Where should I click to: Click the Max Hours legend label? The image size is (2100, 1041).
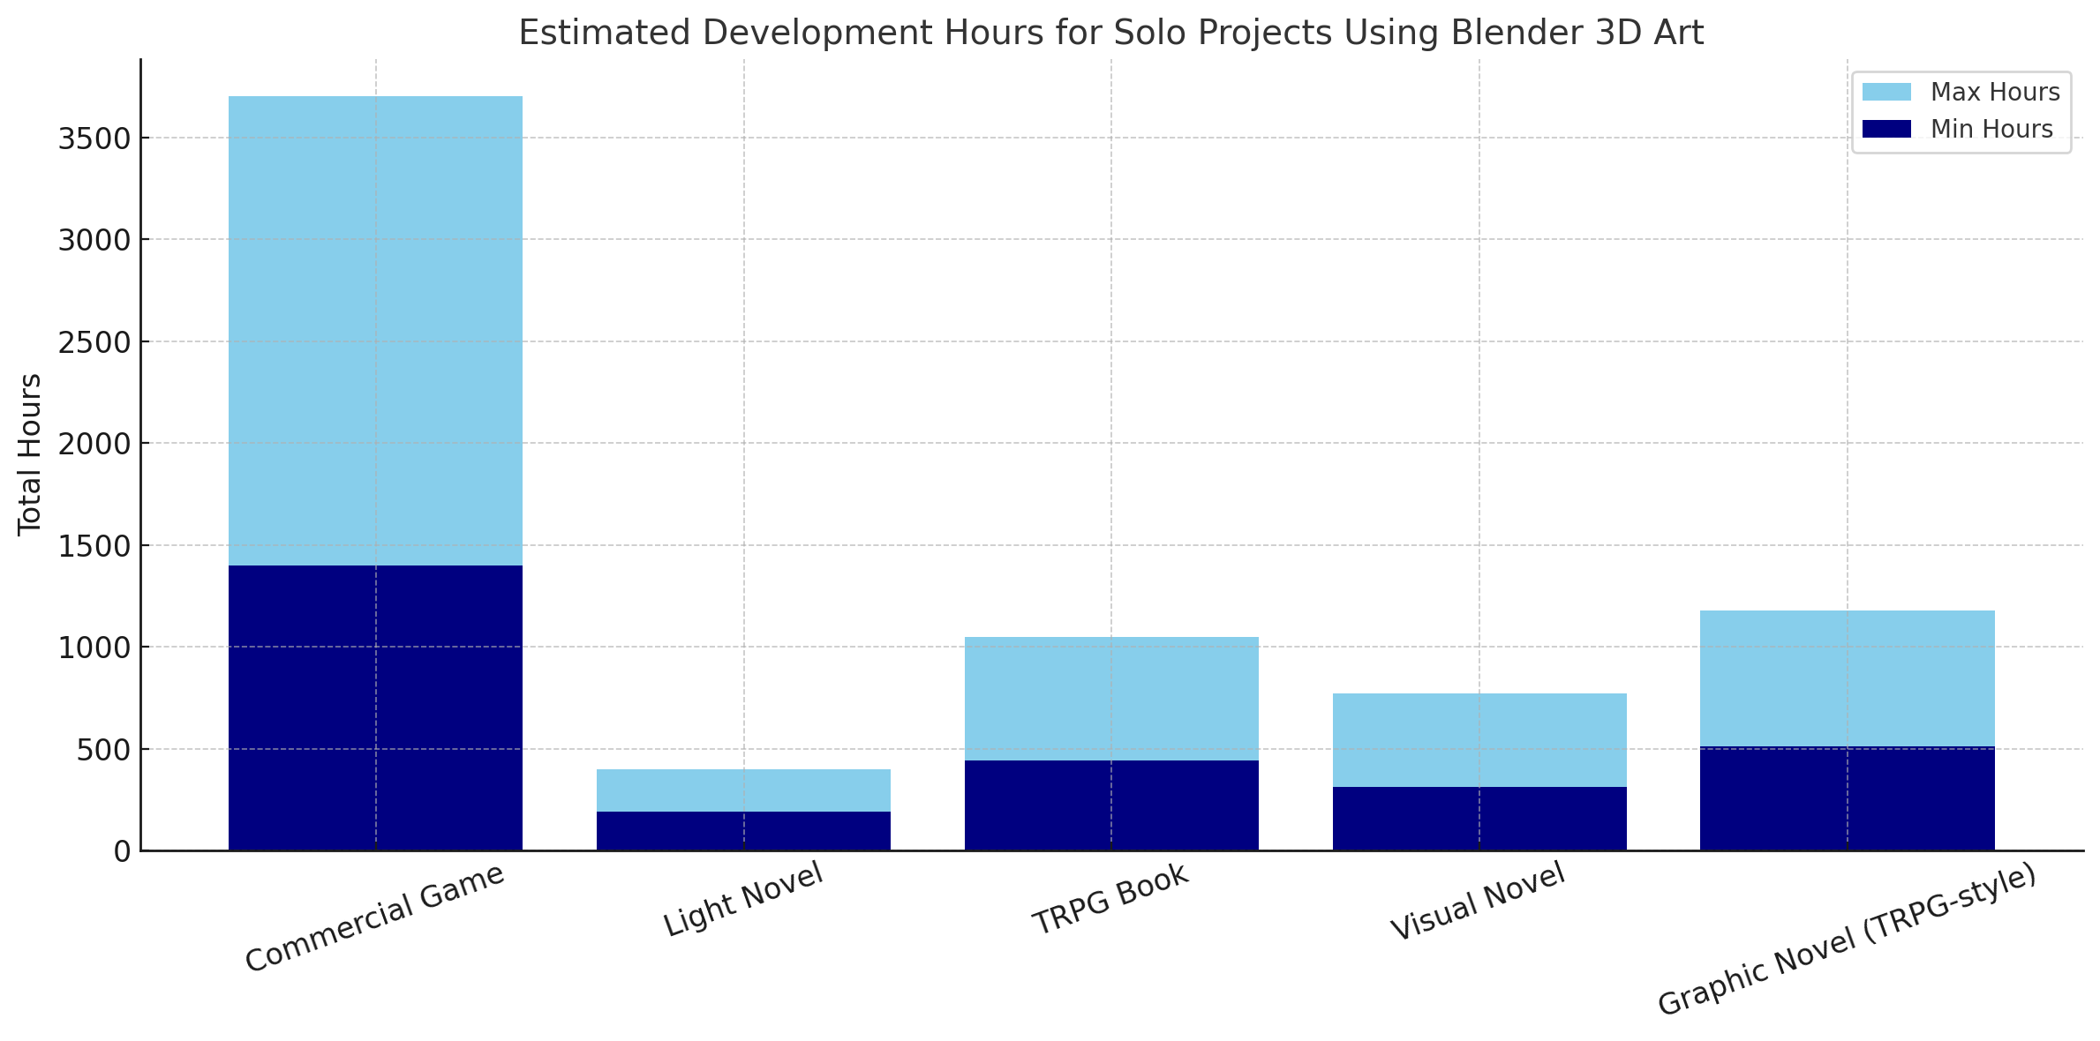click(x=1995, y=93)
